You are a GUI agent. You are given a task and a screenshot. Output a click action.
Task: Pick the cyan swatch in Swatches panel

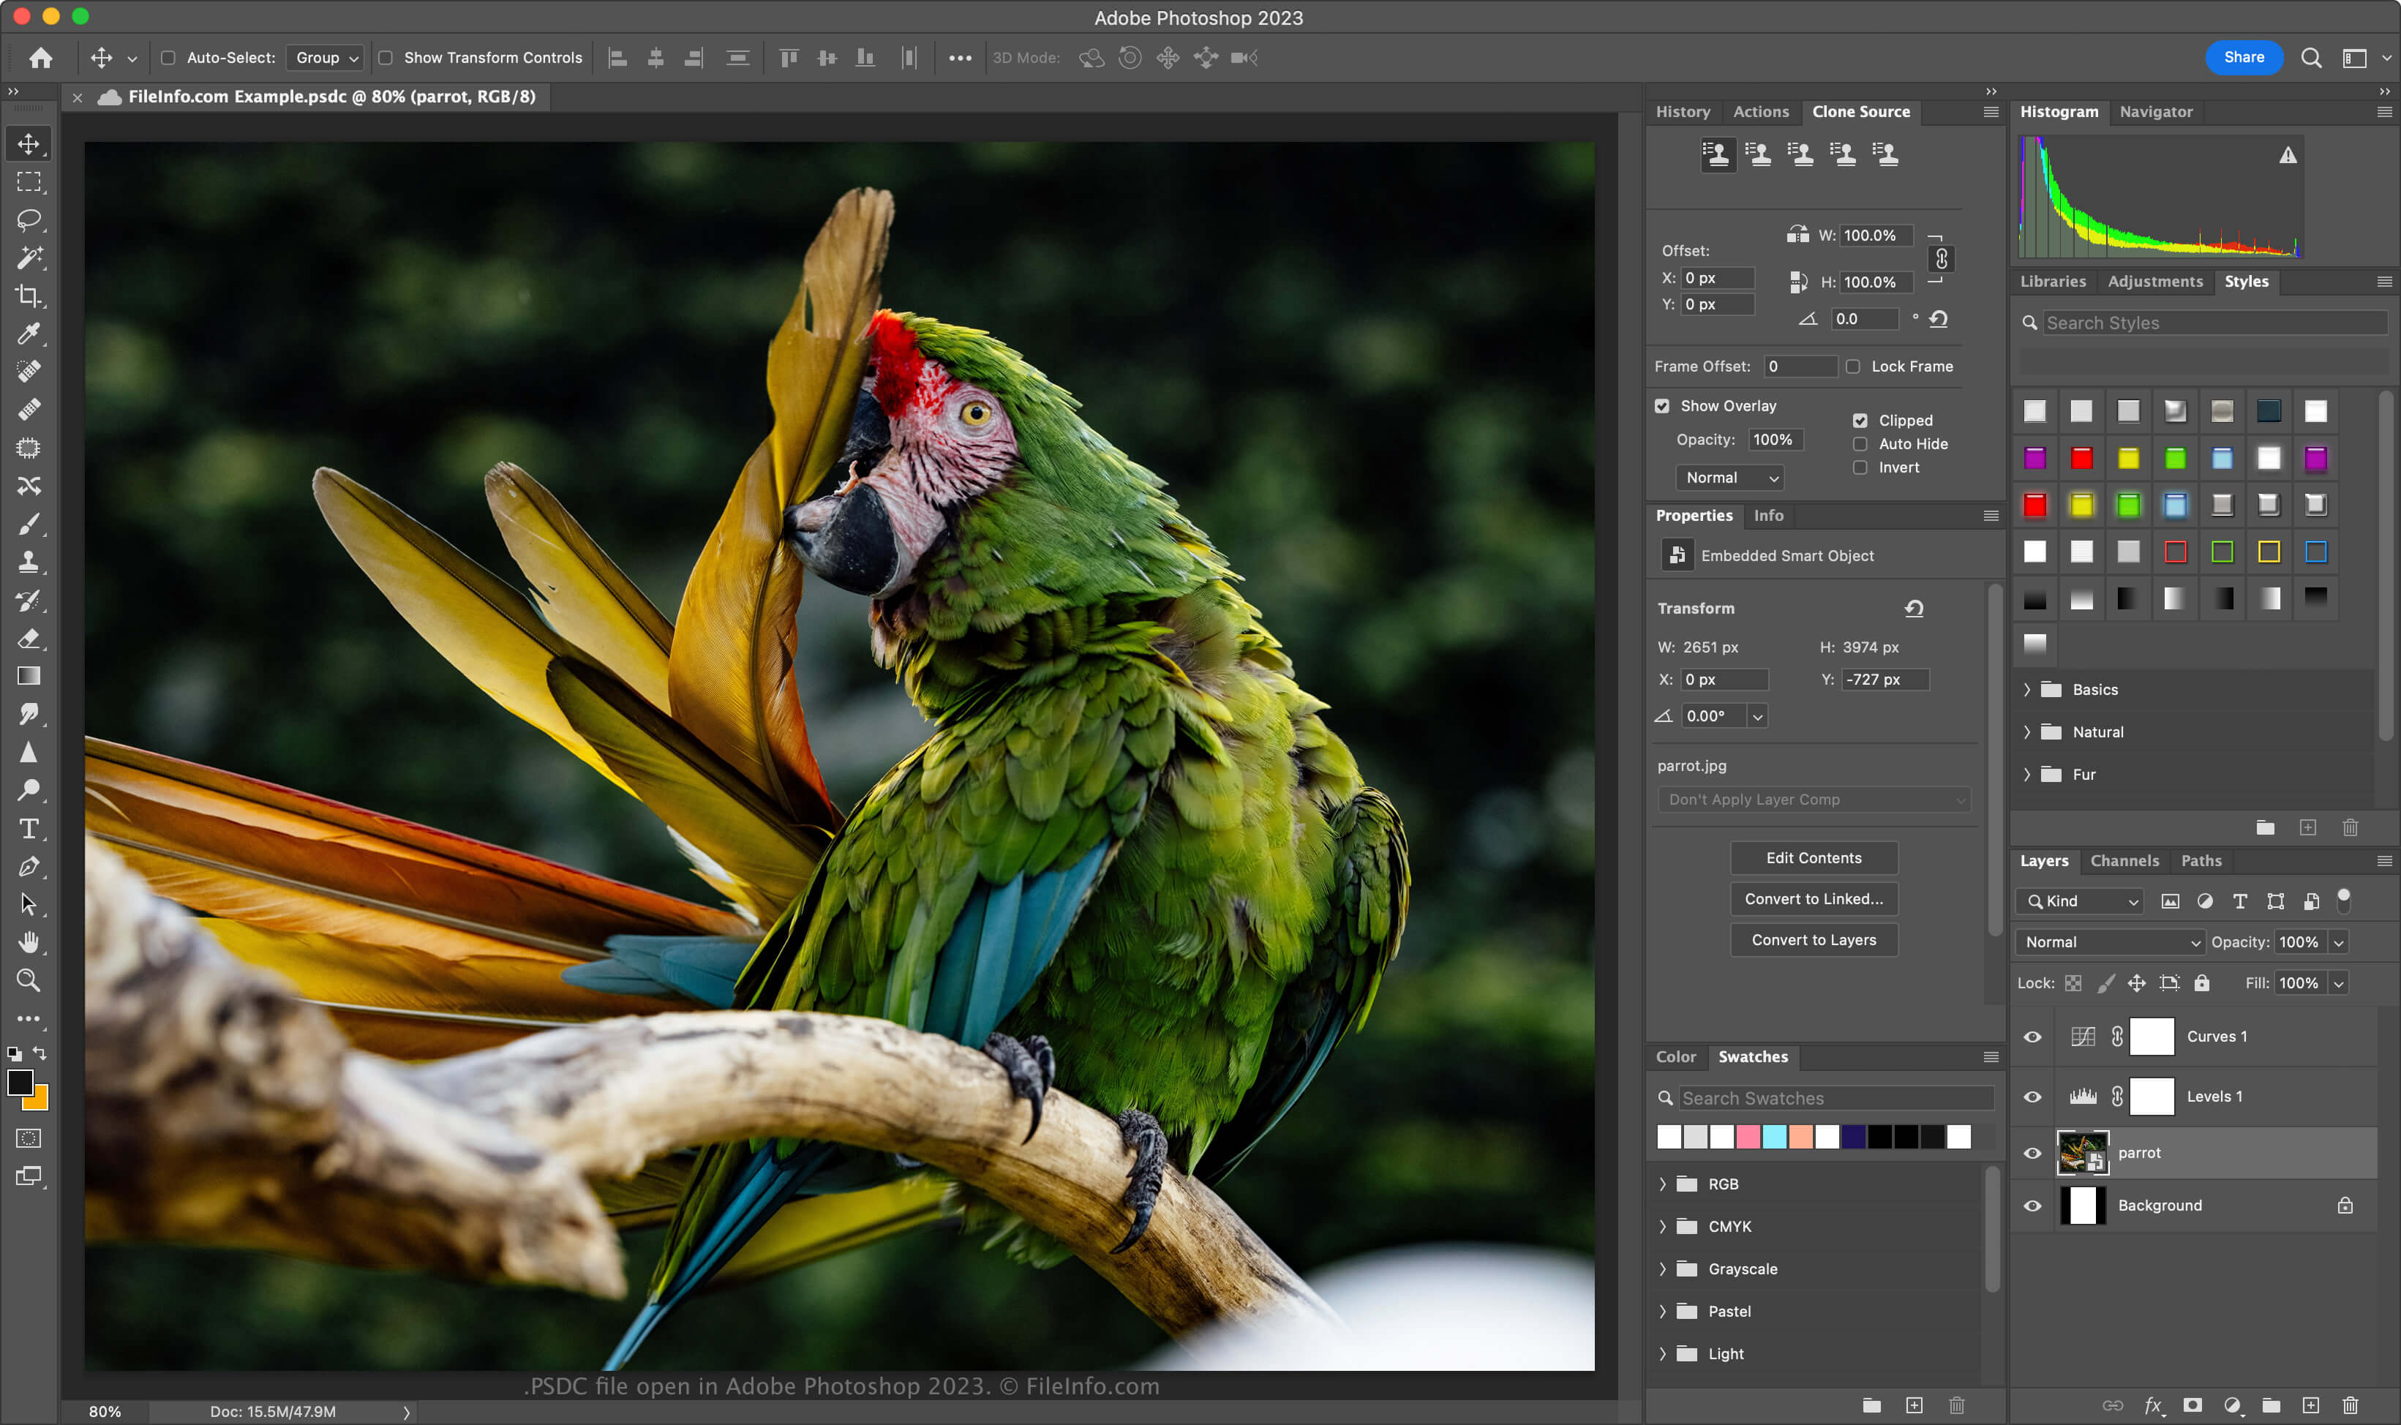(x=1774, y=1137)
